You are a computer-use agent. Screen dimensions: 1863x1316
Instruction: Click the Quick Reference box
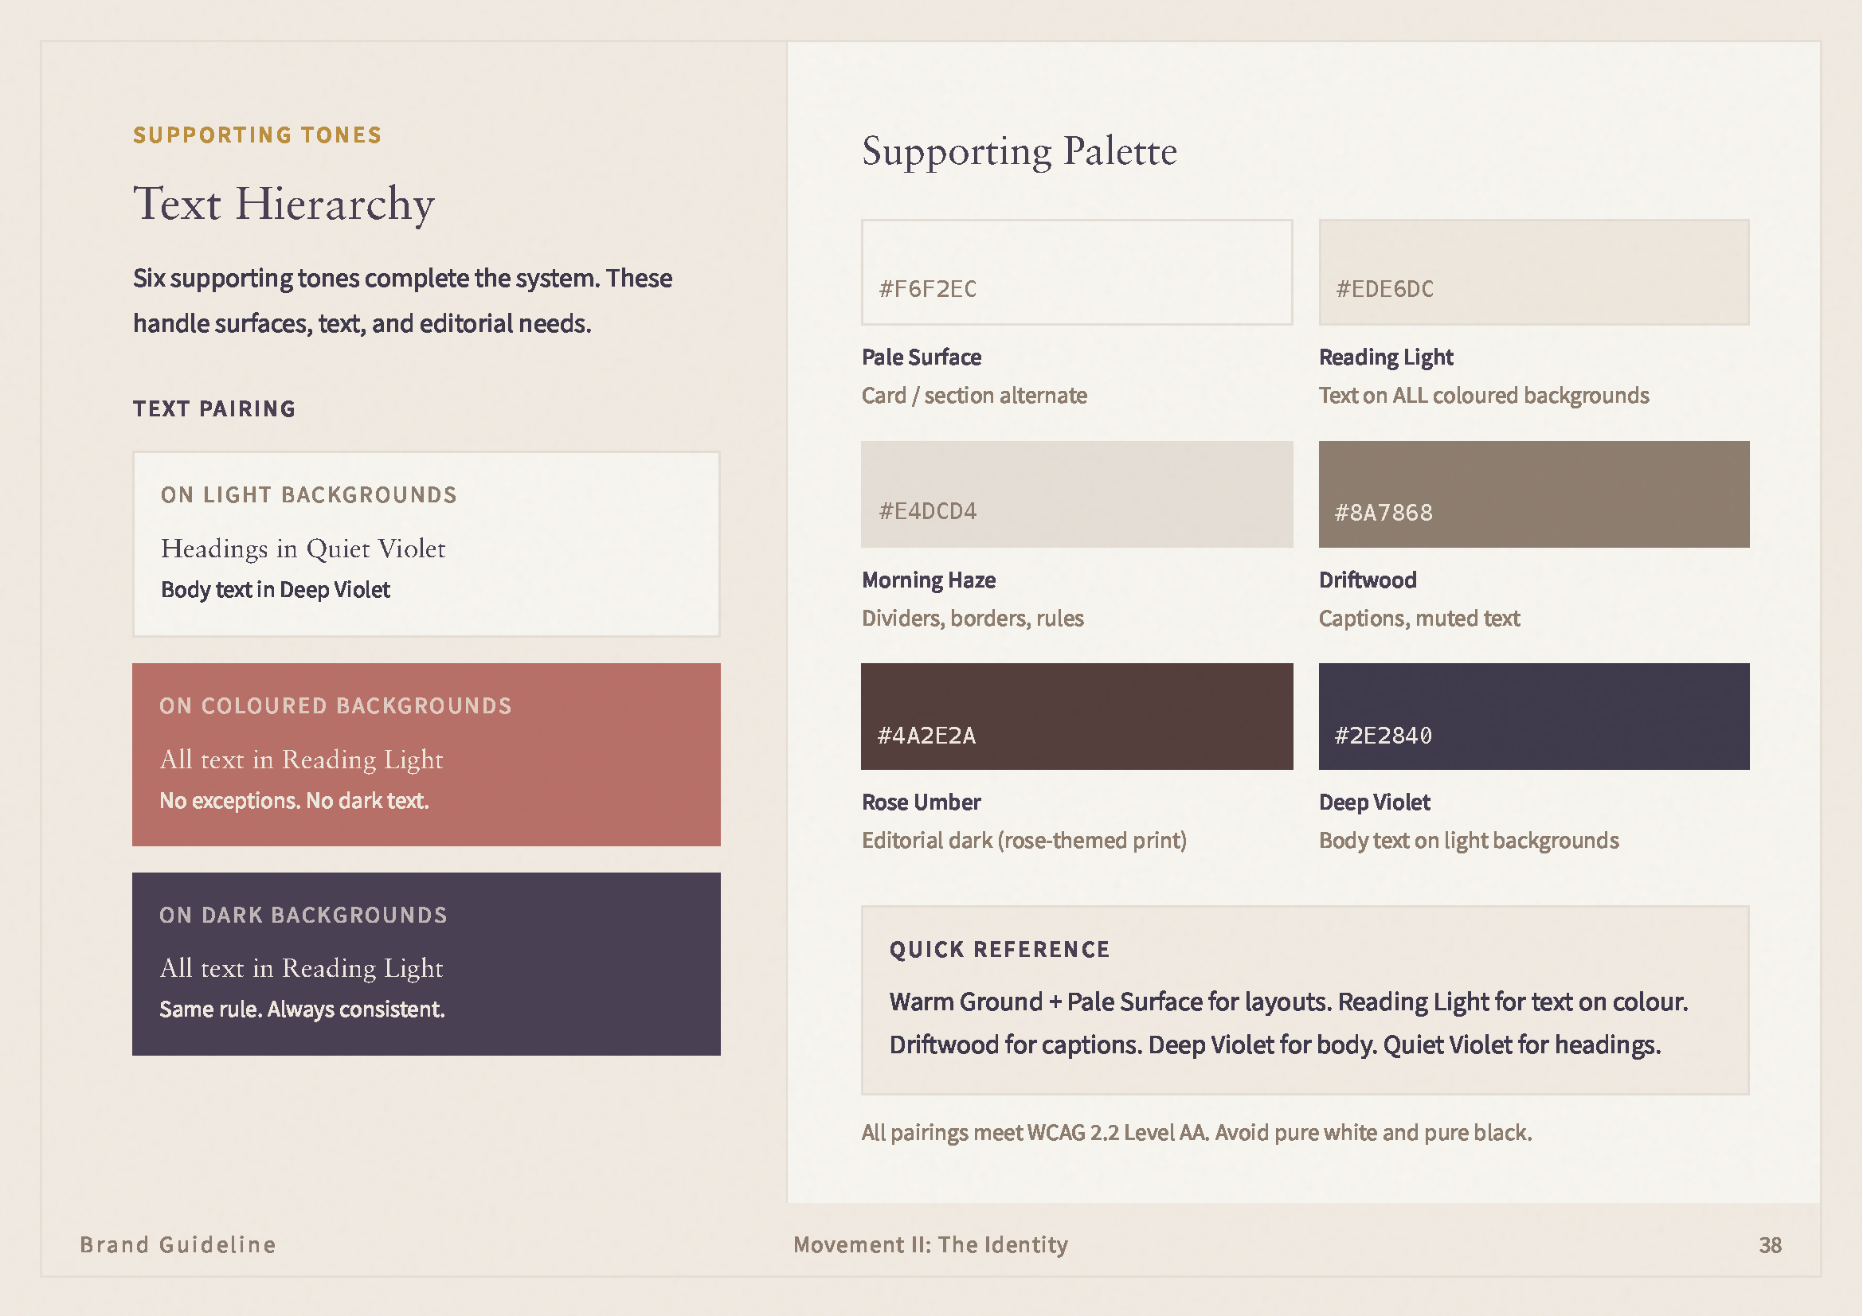(x=1305, y=1000)
